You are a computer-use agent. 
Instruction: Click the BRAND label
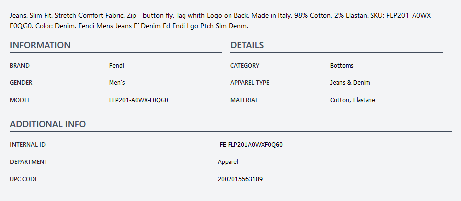pos(20,65)
